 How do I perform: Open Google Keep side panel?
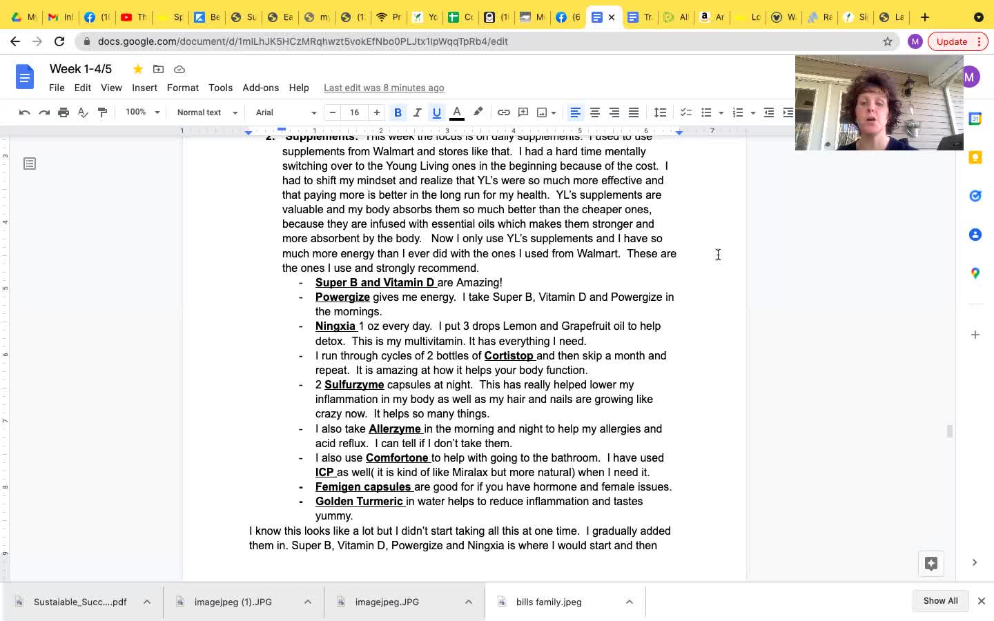pyautogui.click(x=975, y=157)
